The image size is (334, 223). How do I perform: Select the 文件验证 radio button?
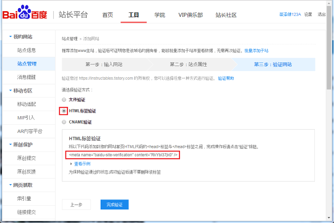click(64, 99)
